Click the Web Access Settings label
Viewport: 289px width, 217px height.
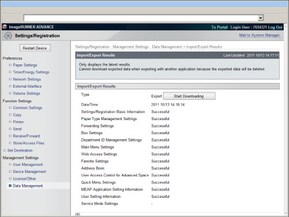(x=99, y=154)
